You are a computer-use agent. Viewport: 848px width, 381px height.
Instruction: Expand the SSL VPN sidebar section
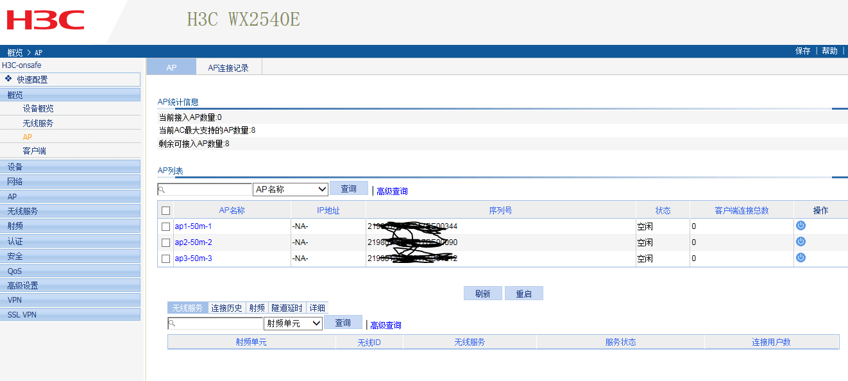pyautogui.click(x=70, y=314)
